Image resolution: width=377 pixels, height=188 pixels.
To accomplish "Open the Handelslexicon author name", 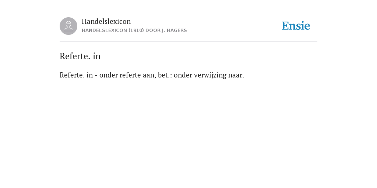I will (x=106, y=21).
